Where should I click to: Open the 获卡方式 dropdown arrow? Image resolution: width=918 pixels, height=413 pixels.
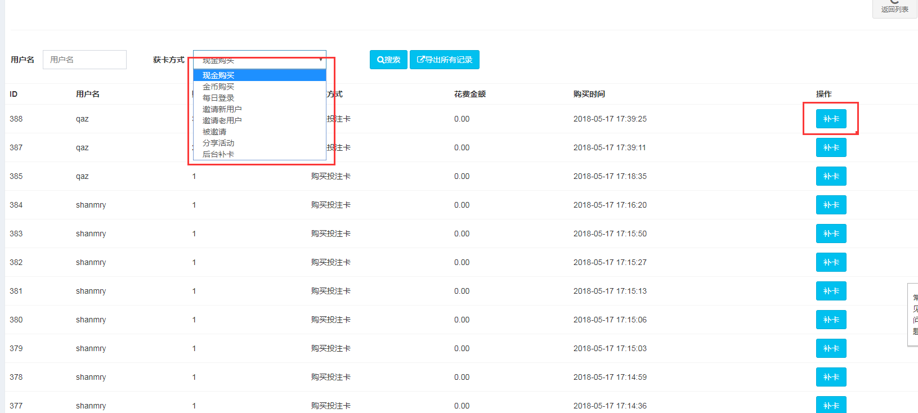[x=321, y=59]
